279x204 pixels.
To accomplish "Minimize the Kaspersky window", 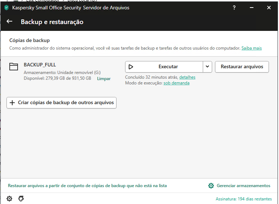I will pyautogui.click(x=252, y=8).
